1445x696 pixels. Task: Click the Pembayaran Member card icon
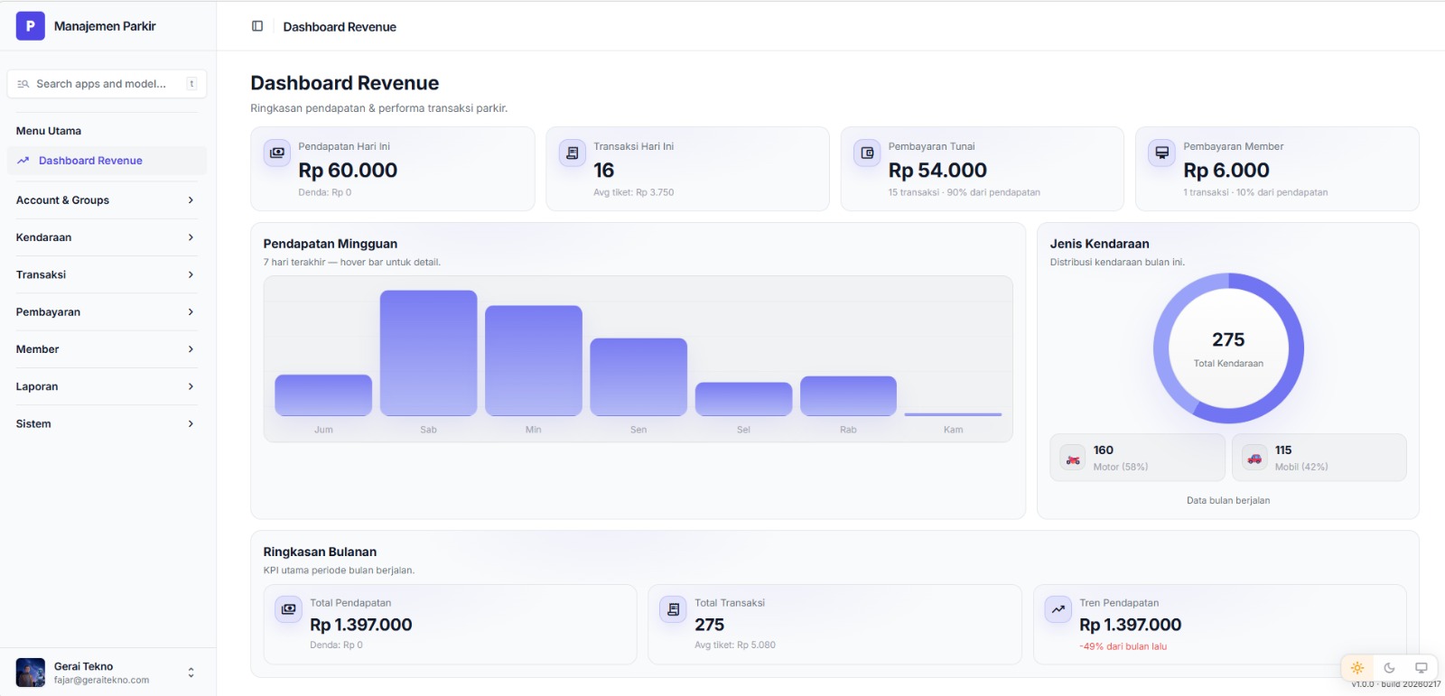1162,153
